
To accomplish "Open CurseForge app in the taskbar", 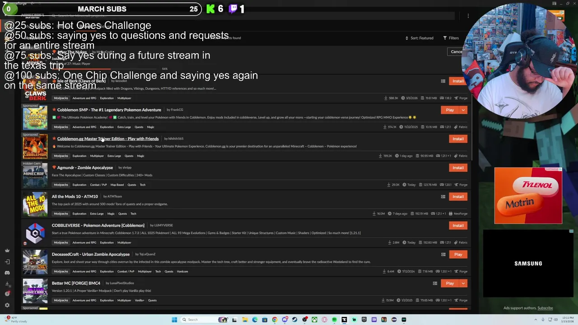I will (x=344, y=320).
